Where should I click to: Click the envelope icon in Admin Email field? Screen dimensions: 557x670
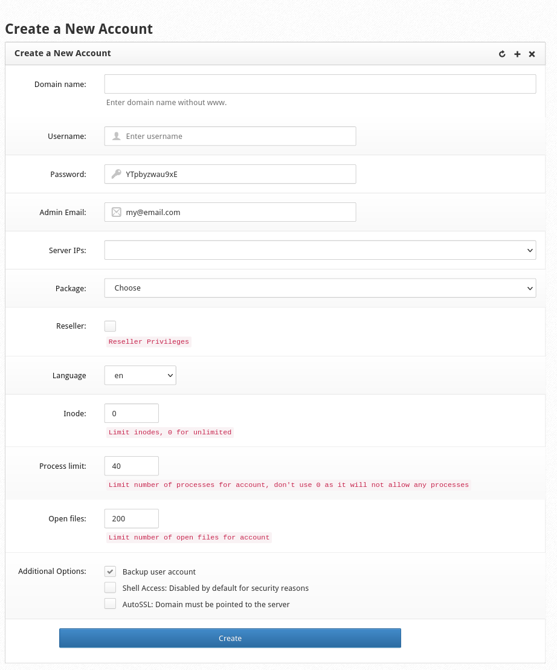(x=115, y=212)
